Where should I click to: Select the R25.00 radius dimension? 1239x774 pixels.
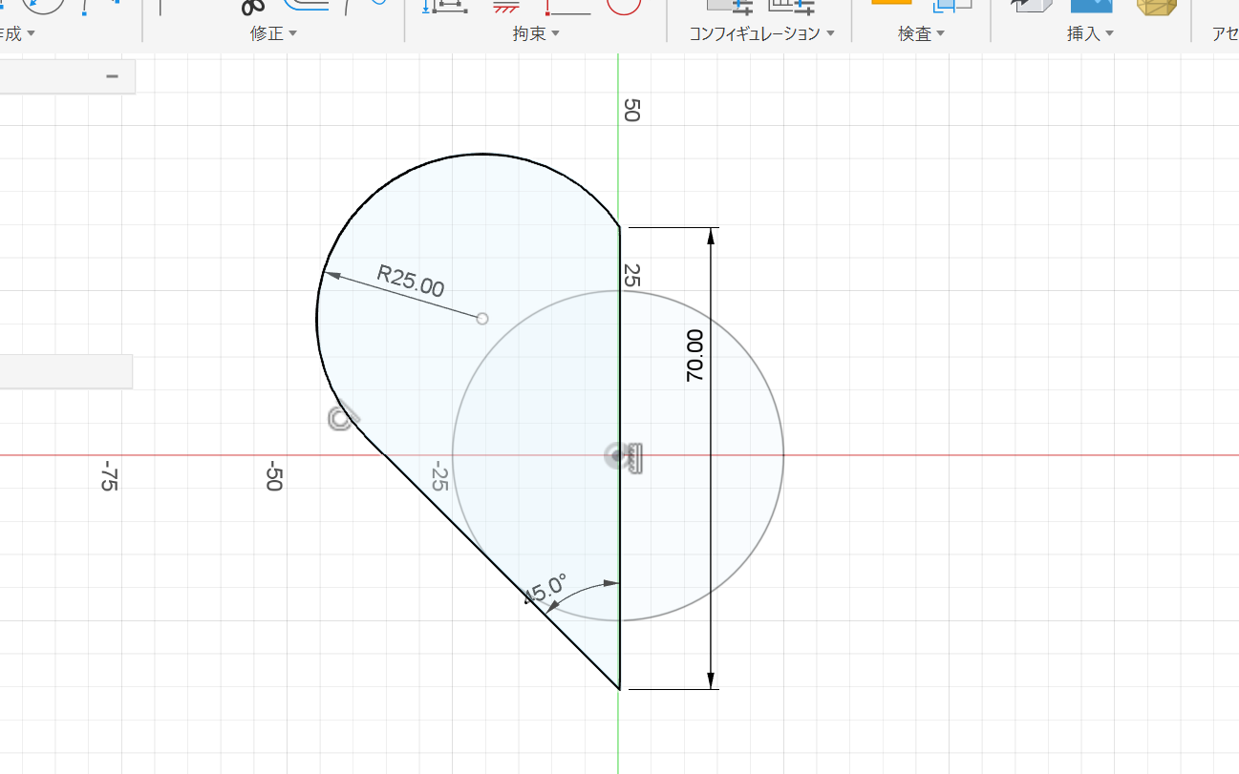pyautogui.click(x=411, y=281)
